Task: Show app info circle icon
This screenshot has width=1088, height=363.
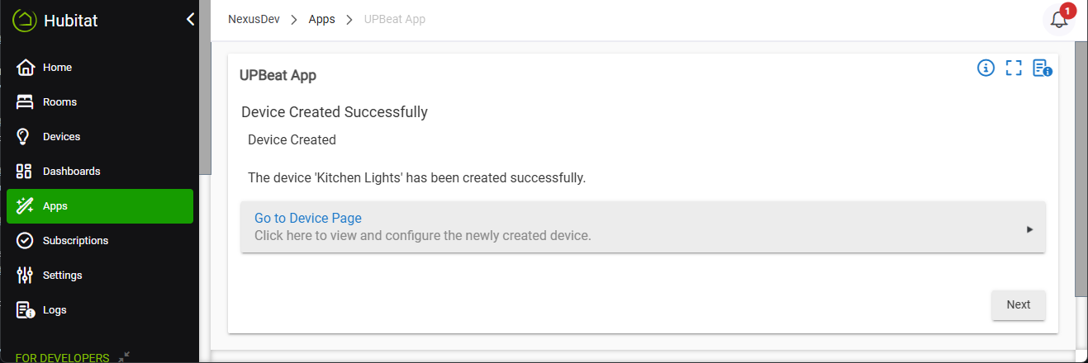Action: pos(986,68)
